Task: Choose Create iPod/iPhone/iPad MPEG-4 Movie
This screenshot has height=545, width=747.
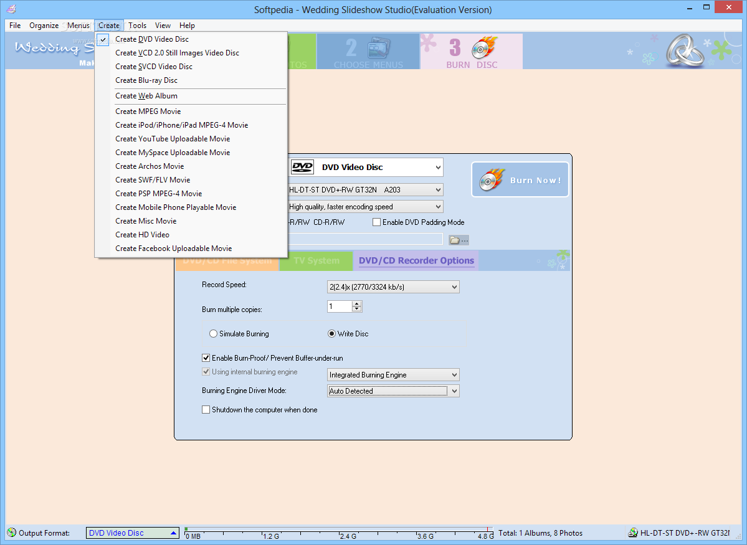Action: 191,125
